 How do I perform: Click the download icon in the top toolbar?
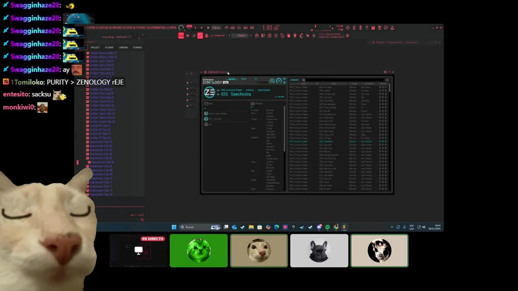coord(392,28)
